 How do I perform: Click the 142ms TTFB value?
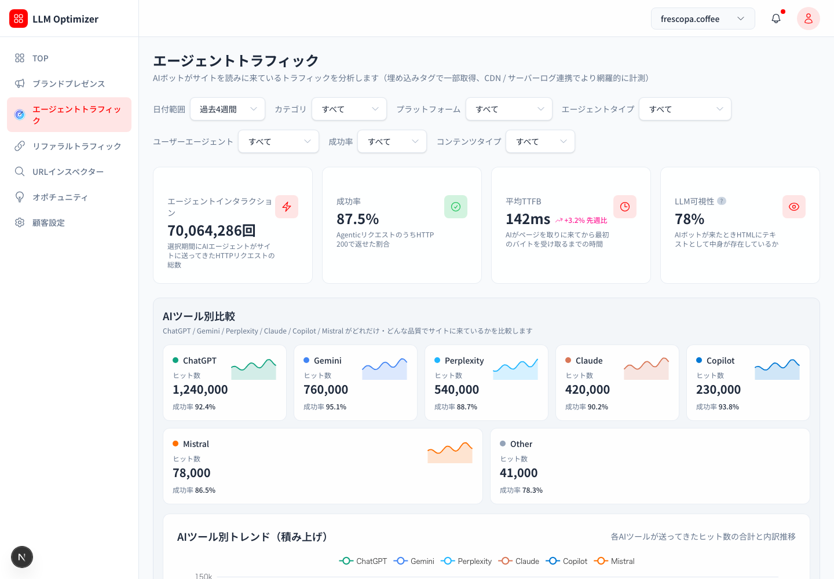tap(528, 219)
